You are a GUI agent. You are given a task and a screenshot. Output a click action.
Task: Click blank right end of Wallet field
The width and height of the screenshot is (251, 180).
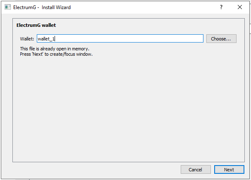pyautogui.click(x=165, y=39)
